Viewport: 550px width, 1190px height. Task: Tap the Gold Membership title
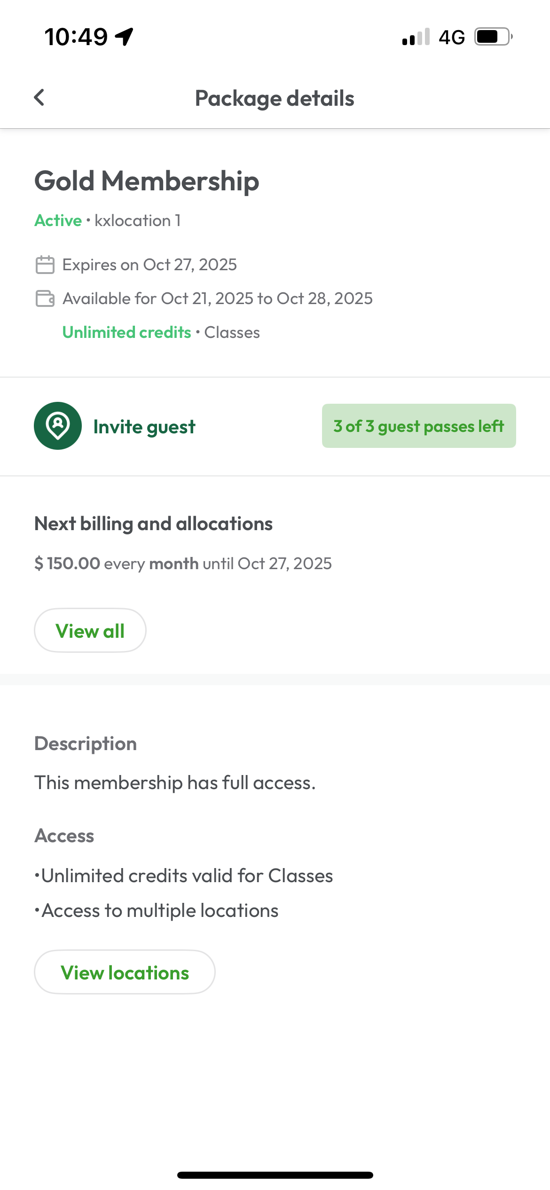147,181
